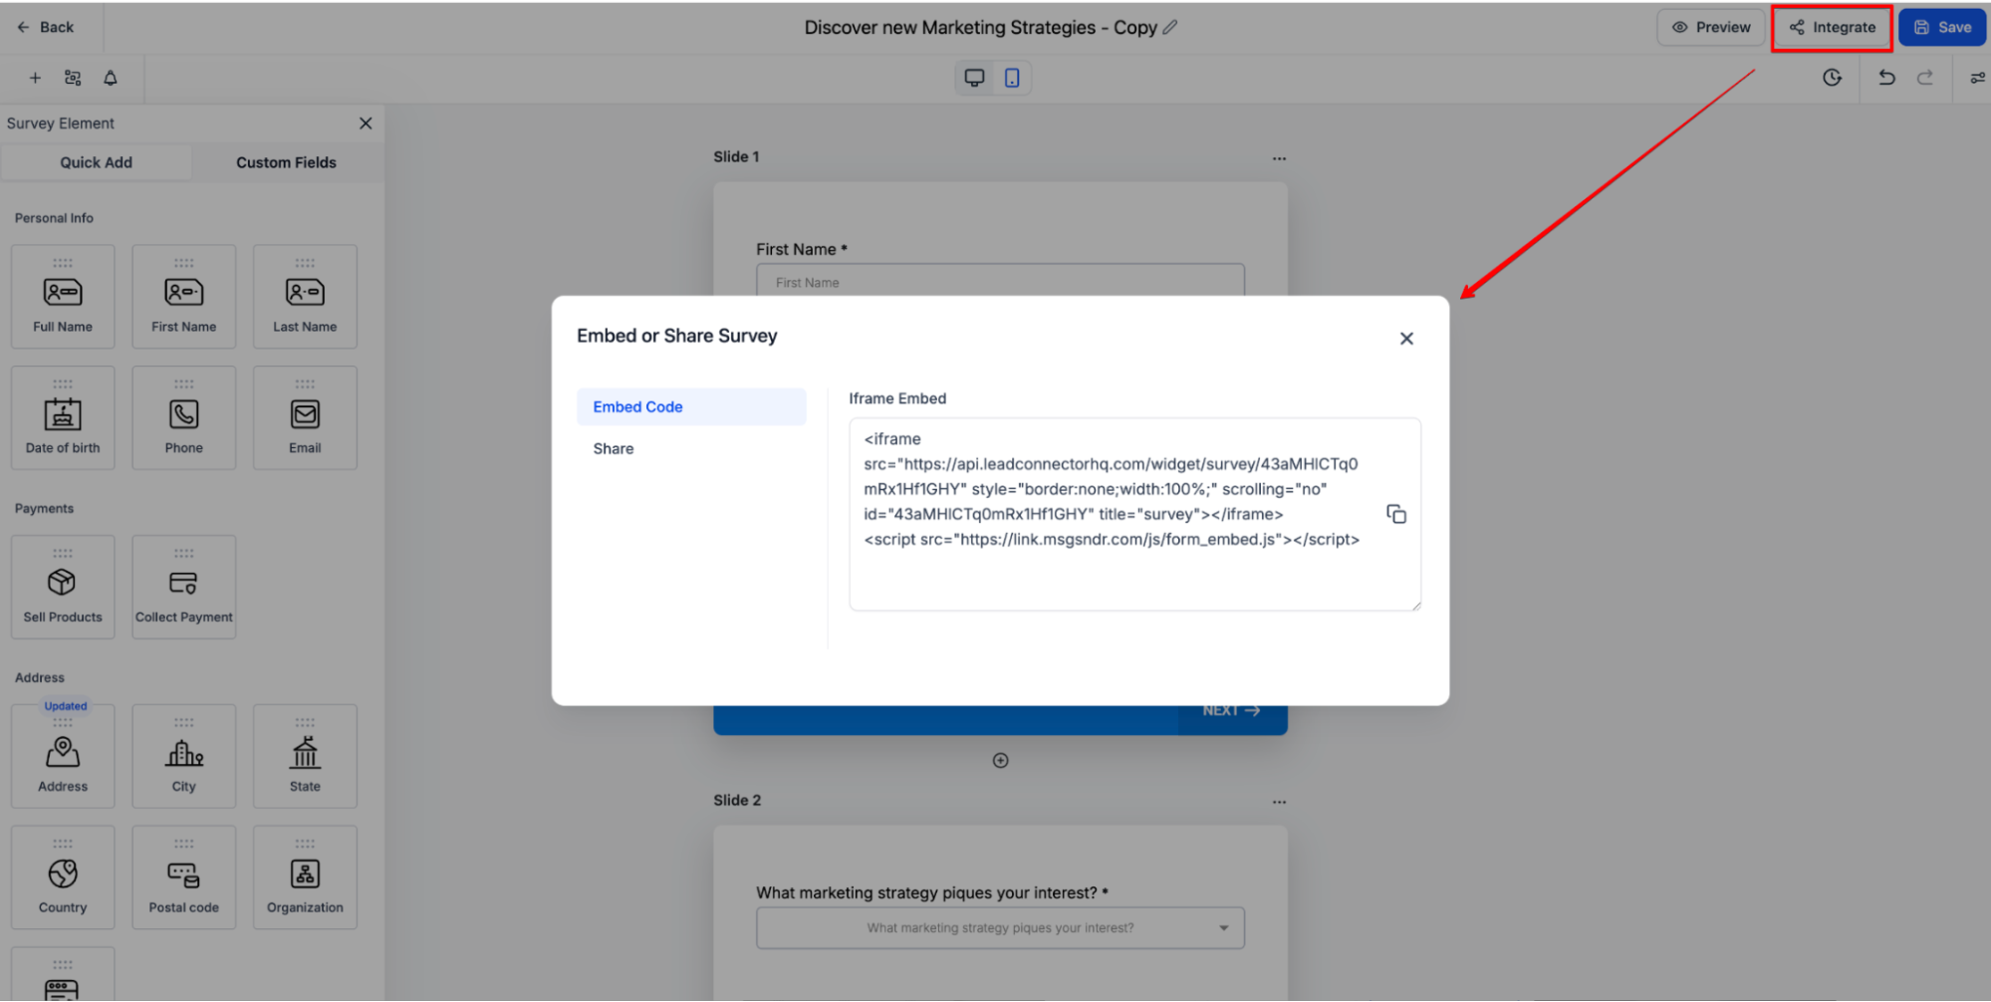The image size is (1991, 1002).
Task: Edit survey title pencil icon
Action: [1170, 28]
